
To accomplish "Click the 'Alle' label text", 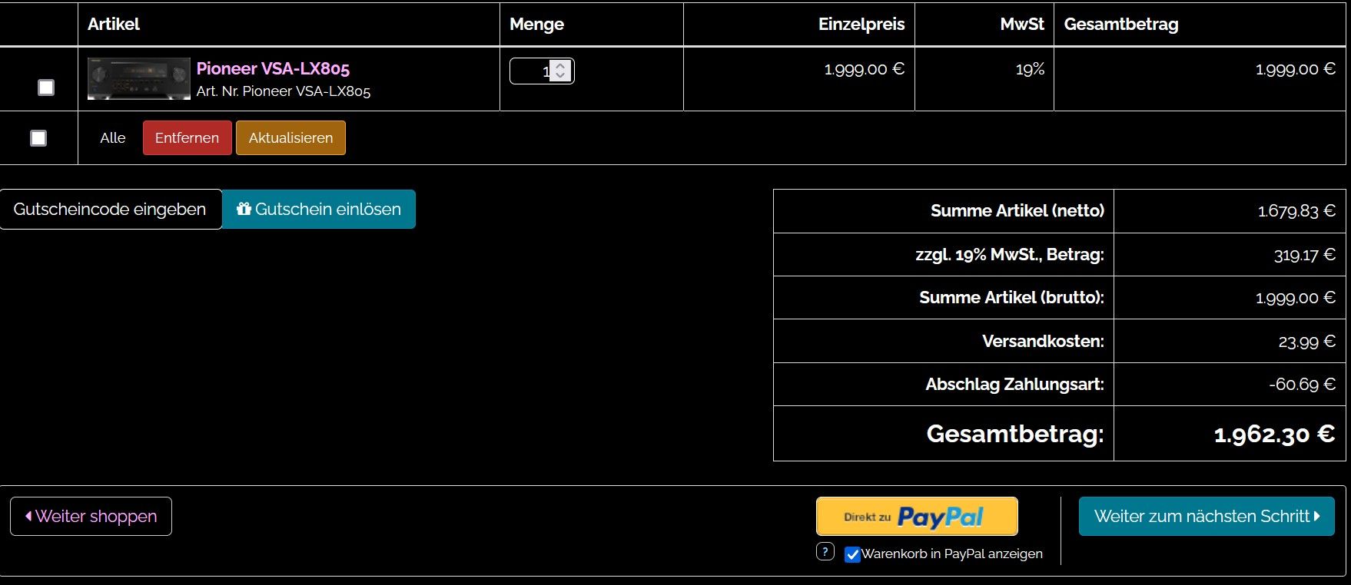I will coord(113,138).
